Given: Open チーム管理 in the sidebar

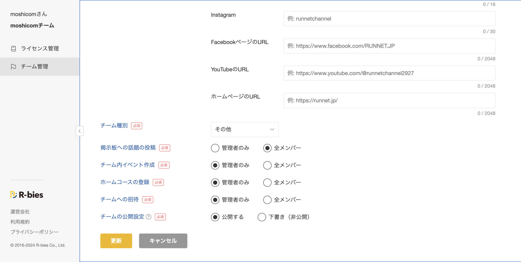Looking at the screenshot, I should pyautogui.click(x=35, y=67).
